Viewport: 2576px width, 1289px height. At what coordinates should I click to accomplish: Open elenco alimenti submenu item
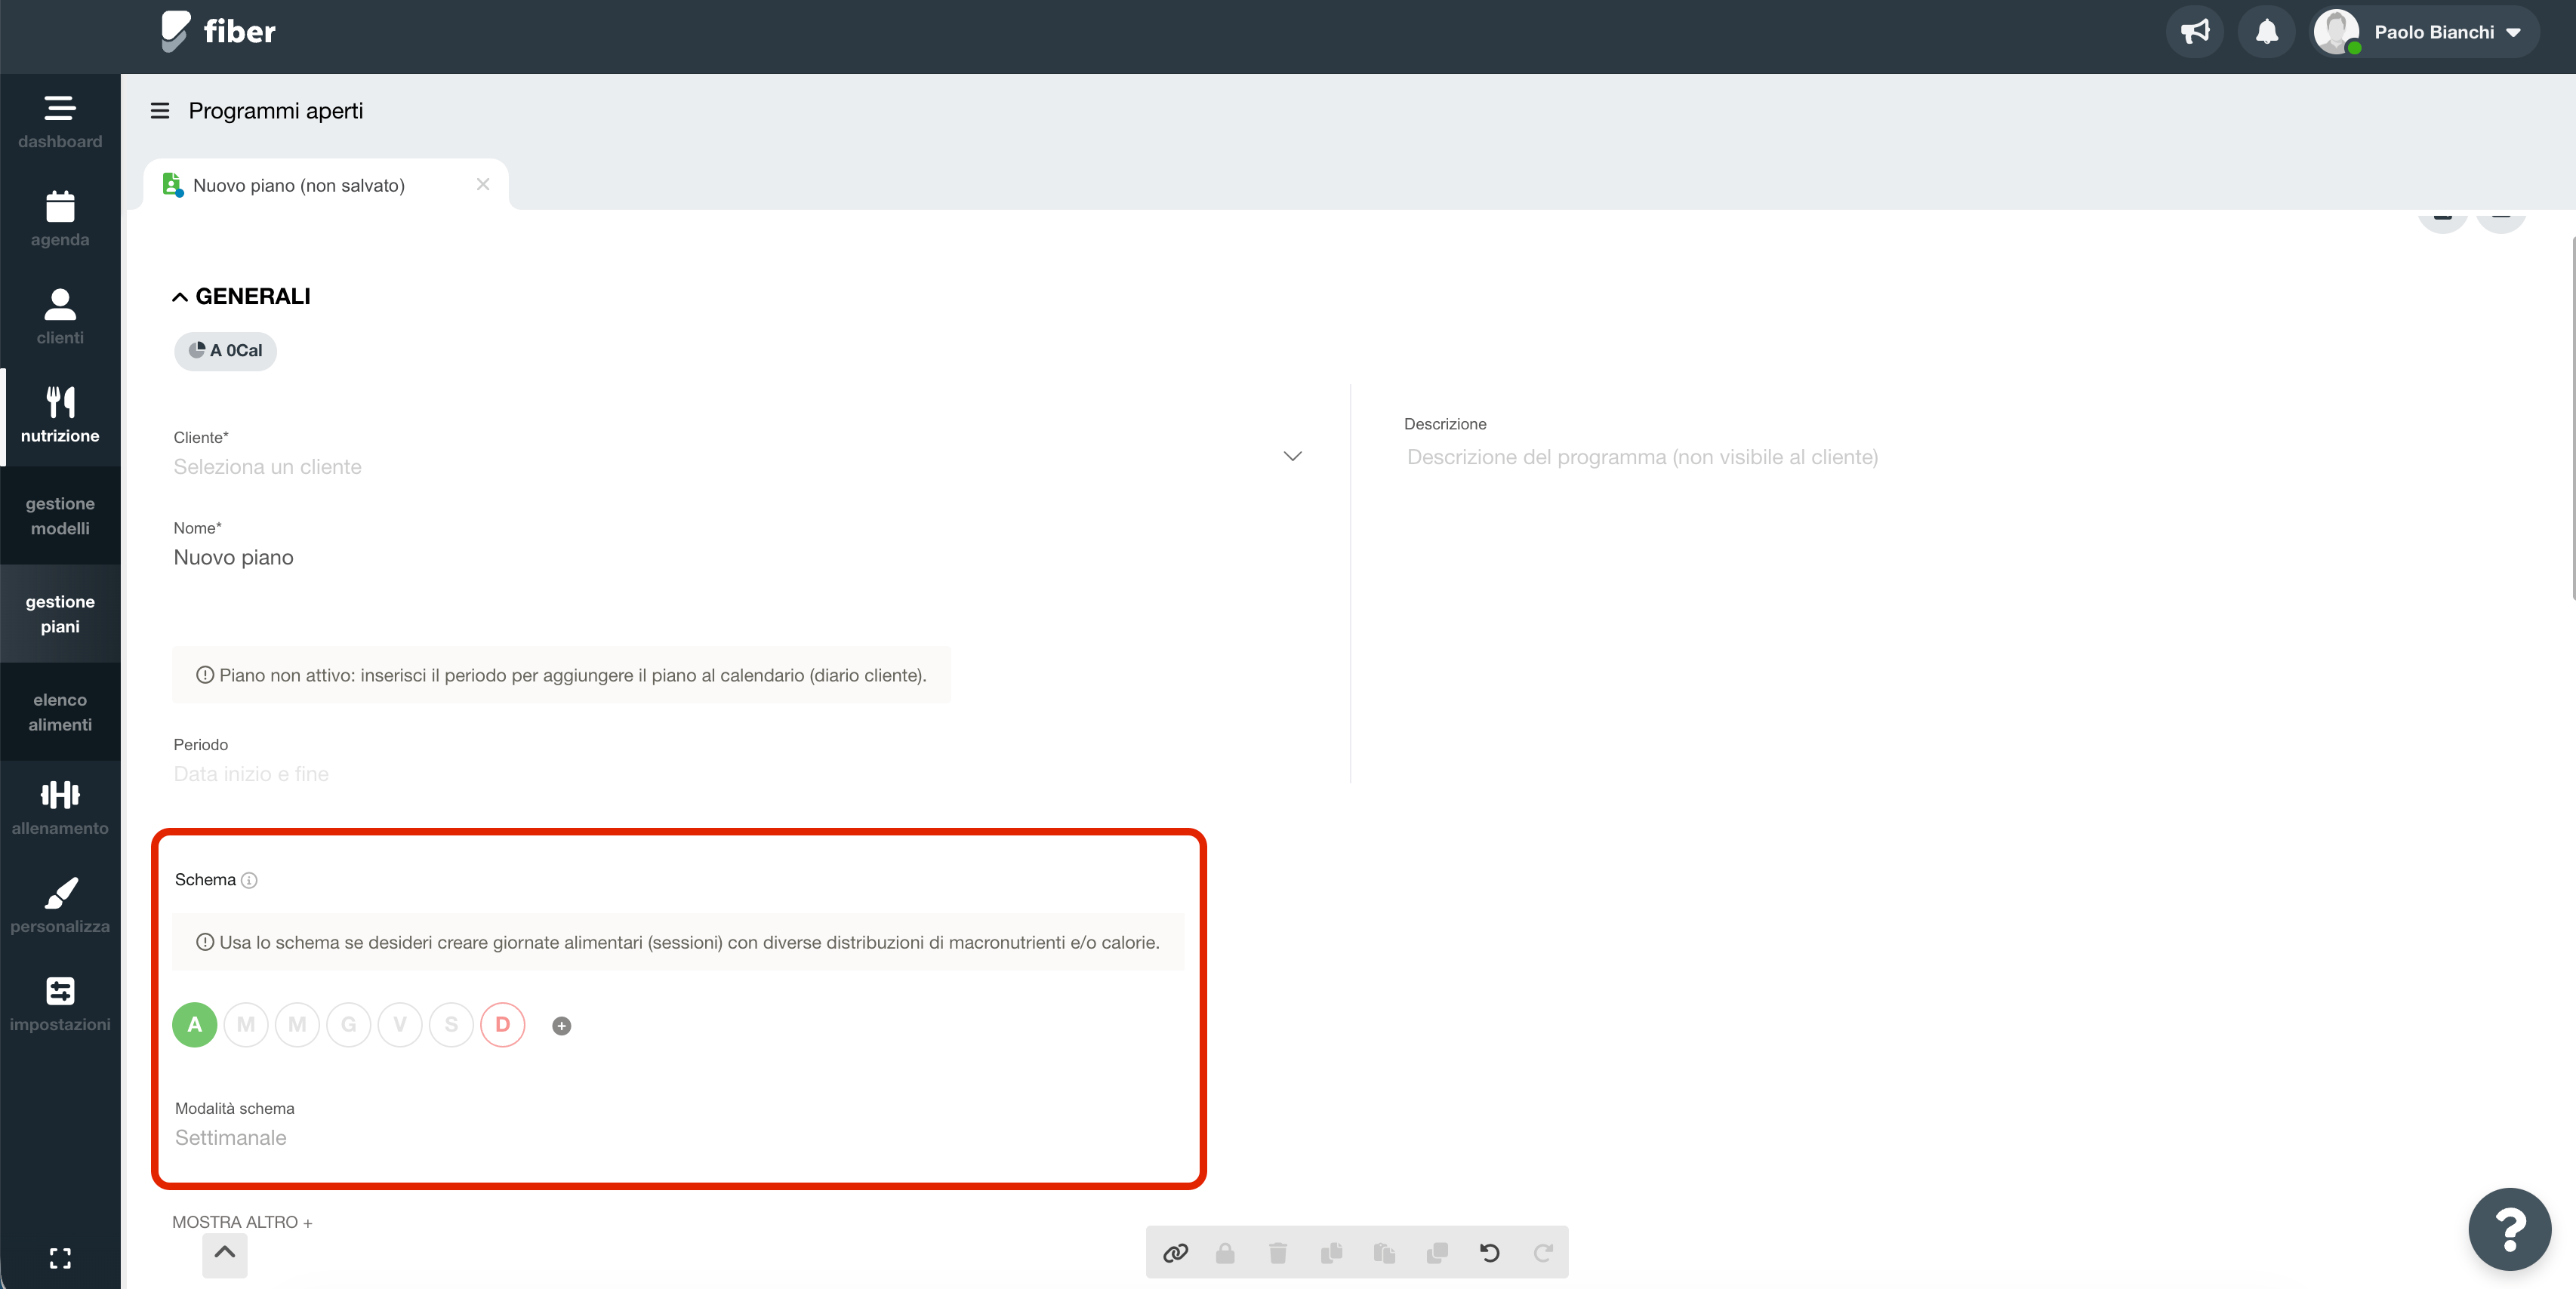point(60,712)
